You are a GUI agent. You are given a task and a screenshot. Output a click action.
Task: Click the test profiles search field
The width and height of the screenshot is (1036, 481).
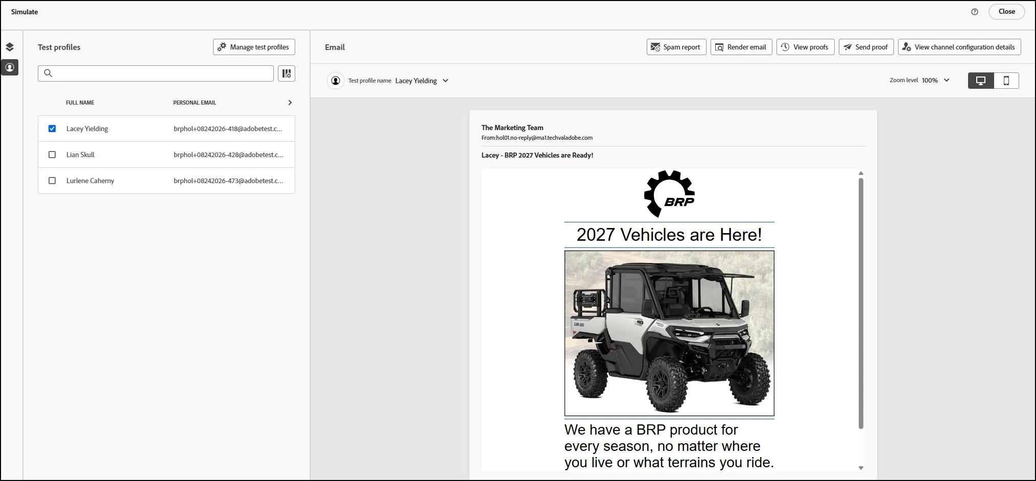coord(156,73)
